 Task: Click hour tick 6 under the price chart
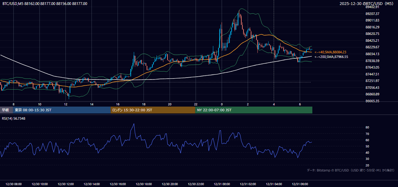tap(300, 104)
